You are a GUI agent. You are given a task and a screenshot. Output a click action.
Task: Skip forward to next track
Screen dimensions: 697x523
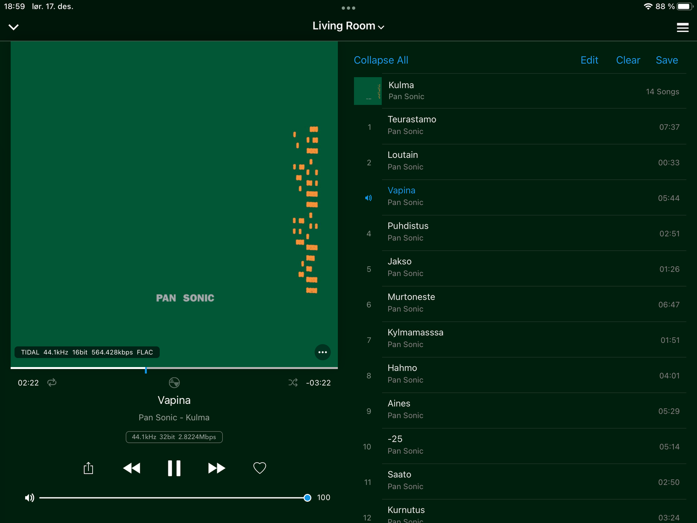[x=216, y=468]
